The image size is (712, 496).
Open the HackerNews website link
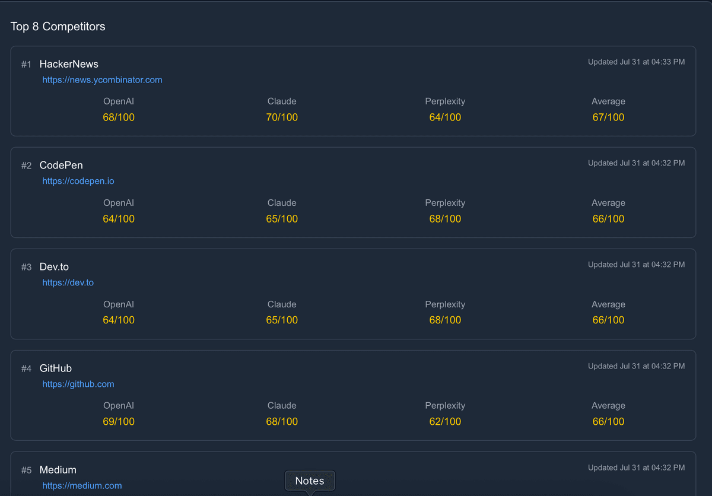[x=102, y=80]
